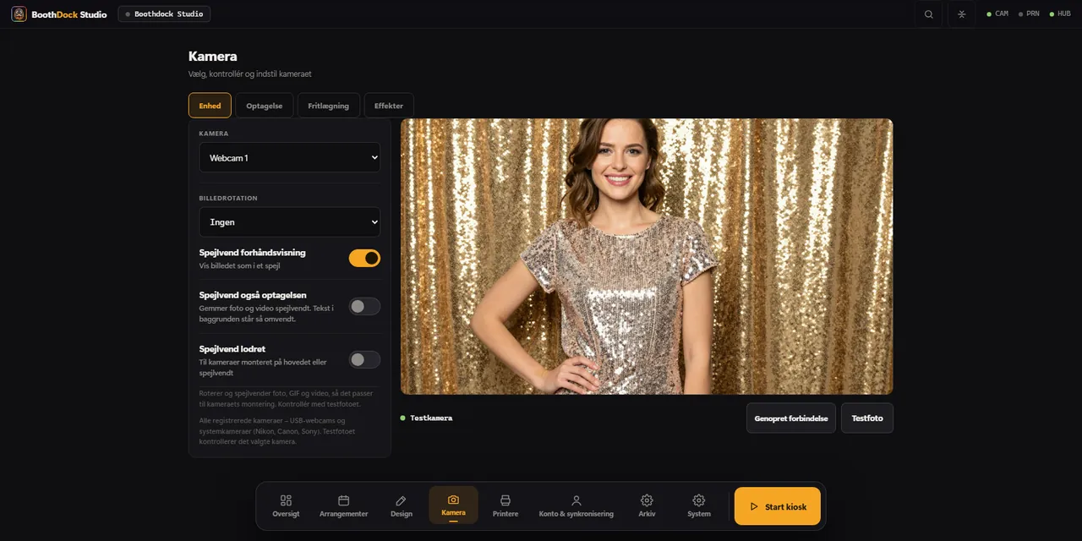Viewport: 1082px width, 541px height.
Task: Switch to the Optagelse tab
Action: click(x=265, y=106)
